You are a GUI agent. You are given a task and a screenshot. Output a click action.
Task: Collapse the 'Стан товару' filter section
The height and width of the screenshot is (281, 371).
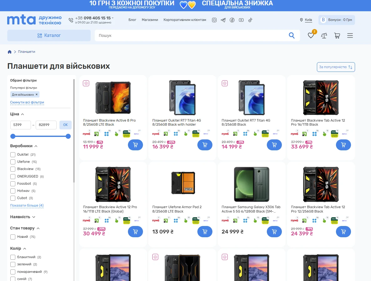pyautogui.click(x=38, y=228)
